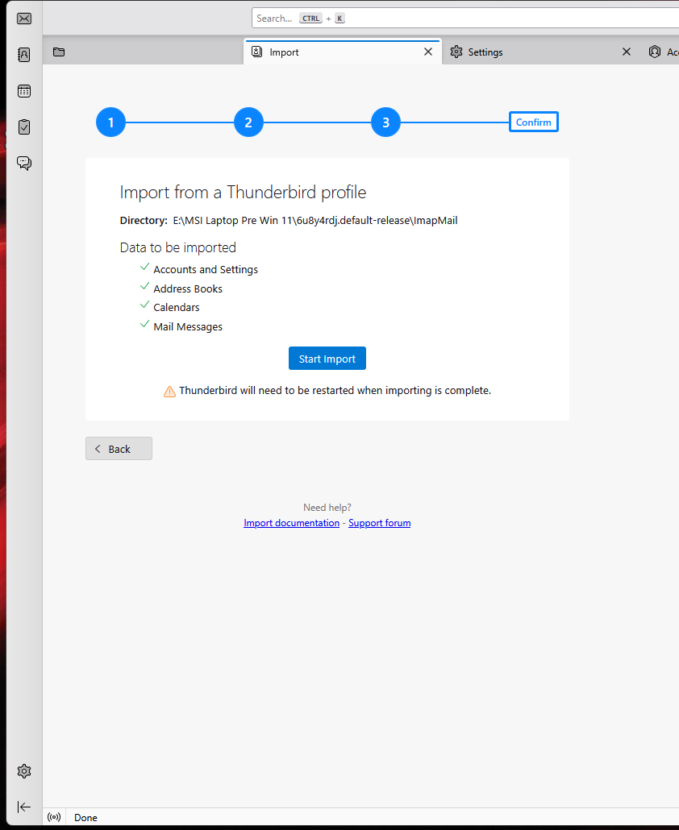
Task: Click the directory path text
Action: [x=315, y=220]
